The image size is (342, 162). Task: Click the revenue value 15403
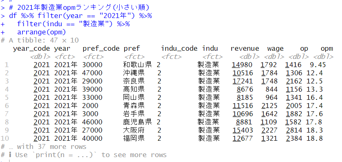point(243,130)
